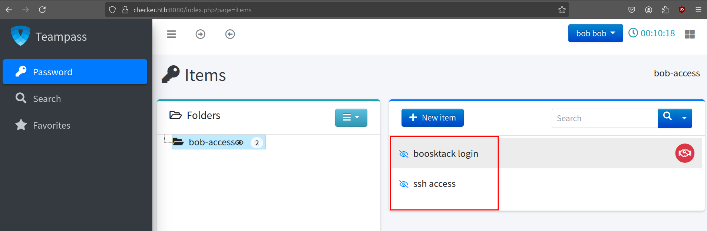
Task: Click the Items search input field
Action: tap(605, 118)
